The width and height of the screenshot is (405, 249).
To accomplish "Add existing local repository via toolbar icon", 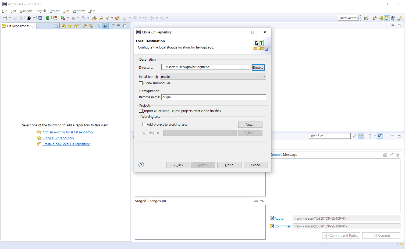I will [x=64, y=26].
